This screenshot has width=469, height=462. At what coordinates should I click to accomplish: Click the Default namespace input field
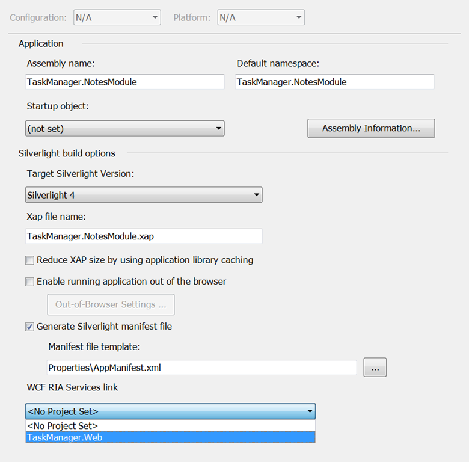coord(334,82)
